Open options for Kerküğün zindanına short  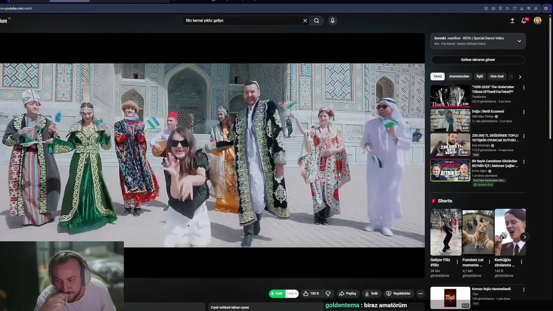coord(521,261)
